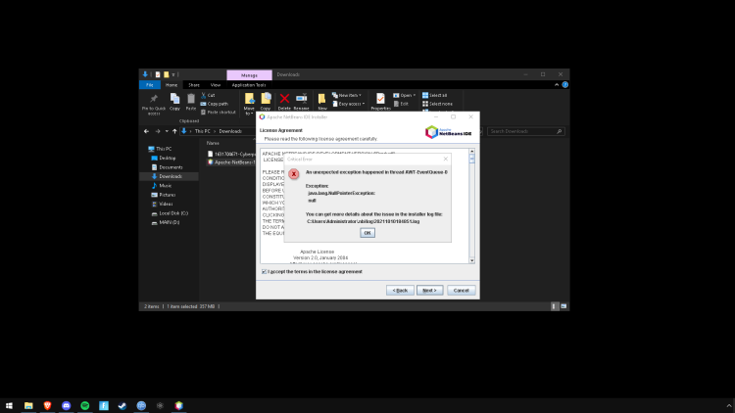Open the Move to dropdown button
Screen dimensions: 735x413
(x=249, y=104)
